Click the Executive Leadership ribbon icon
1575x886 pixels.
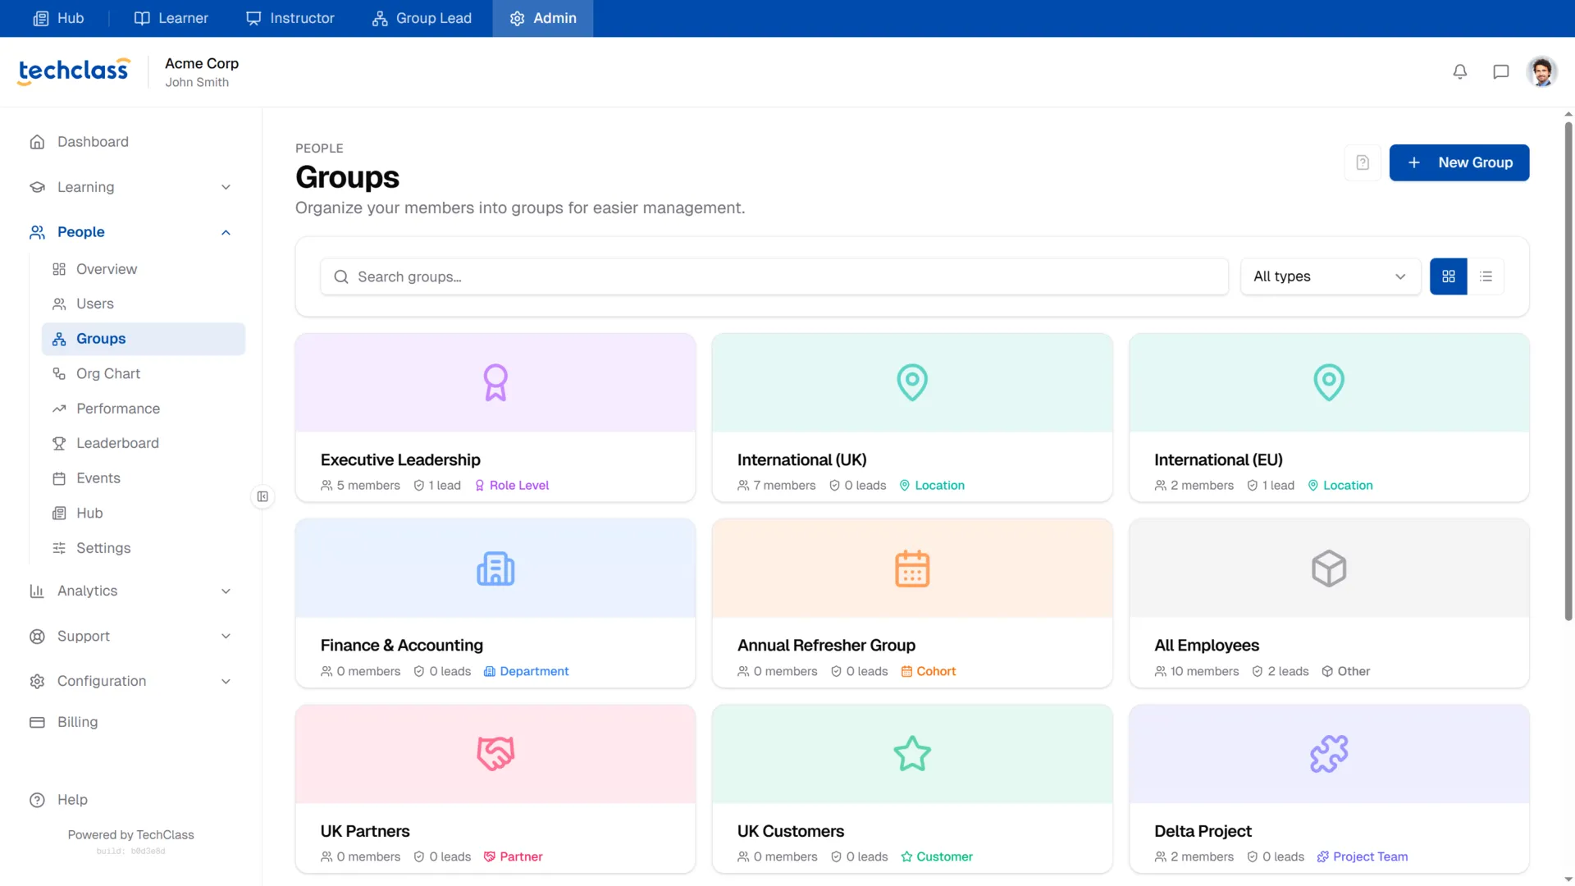click(x=495, y=382)
